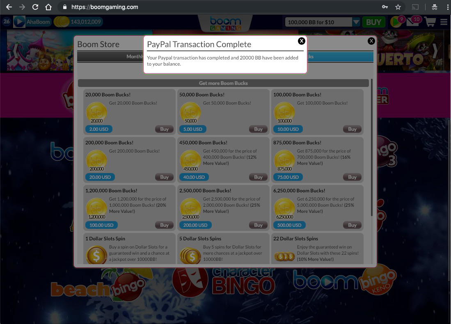
Task: Buy the 20,000 Boom Bucks package
Action: [164, 129]
